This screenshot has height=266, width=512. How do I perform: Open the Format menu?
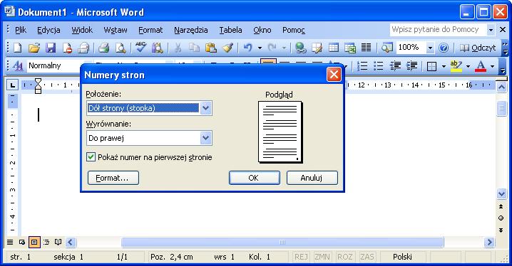[150, 30]
